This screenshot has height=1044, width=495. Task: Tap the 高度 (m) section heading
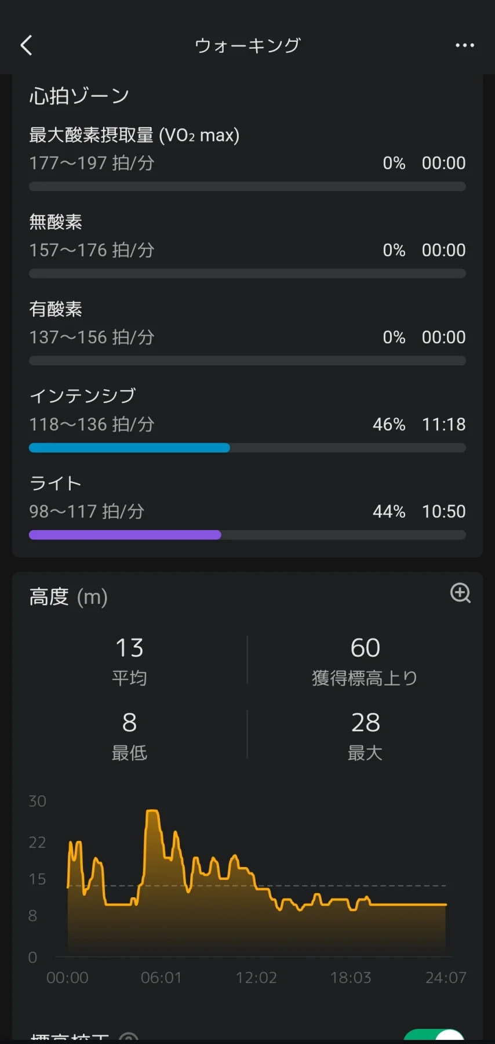pos(68,597)
